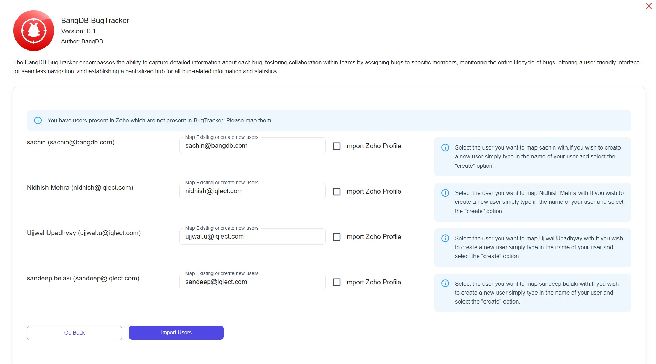
Task: Check Import Zoho Profile for Ujjwal Upadhyay
Action: (x=336, y=237)
